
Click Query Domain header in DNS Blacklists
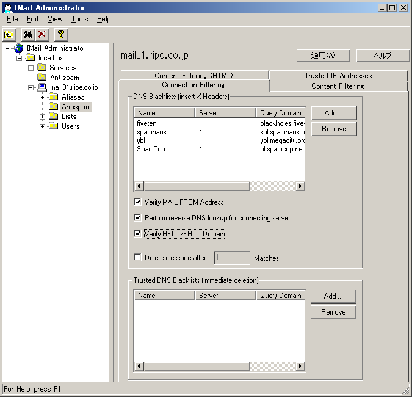point(281,113)
